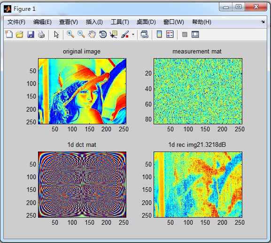Open a file with the folder icon

coord(20,34)
